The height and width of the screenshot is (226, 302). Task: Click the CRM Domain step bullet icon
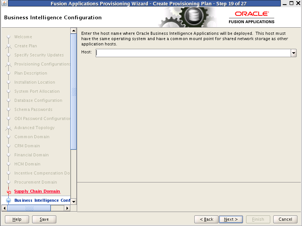click(8, 146)
